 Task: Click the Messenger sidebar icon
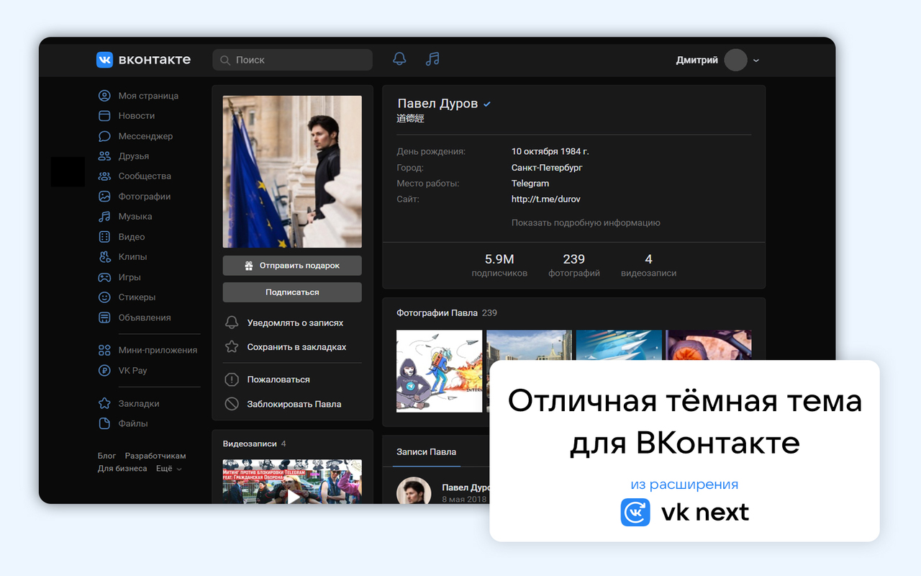click(x=104, y=136)
